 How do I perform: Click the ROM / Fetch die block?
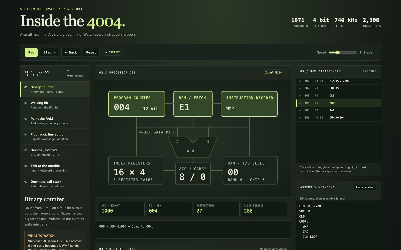click(193, 104)
